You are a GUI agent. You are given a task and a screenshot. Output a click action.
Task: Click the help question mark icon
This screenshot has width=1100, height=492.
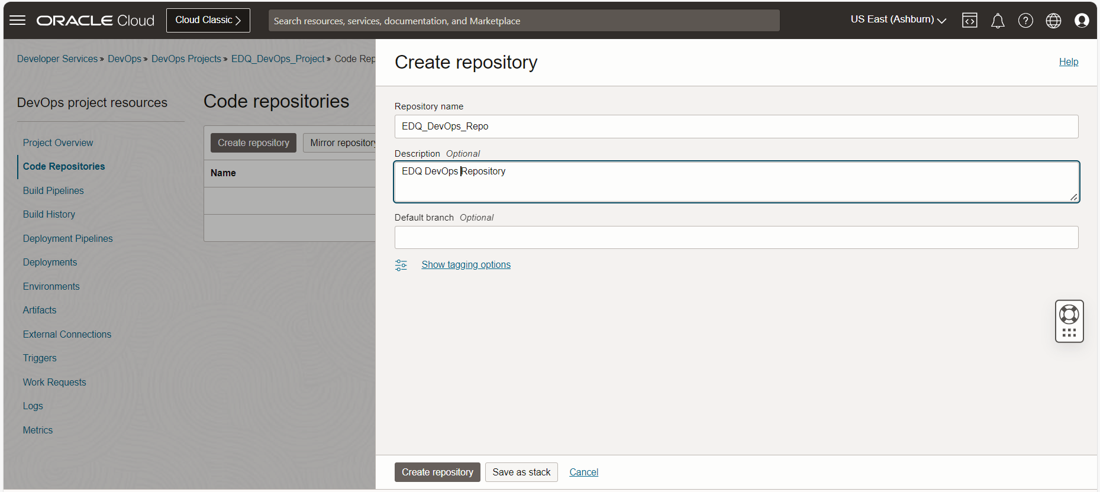pyautogui.click(x=1025, y=21)
